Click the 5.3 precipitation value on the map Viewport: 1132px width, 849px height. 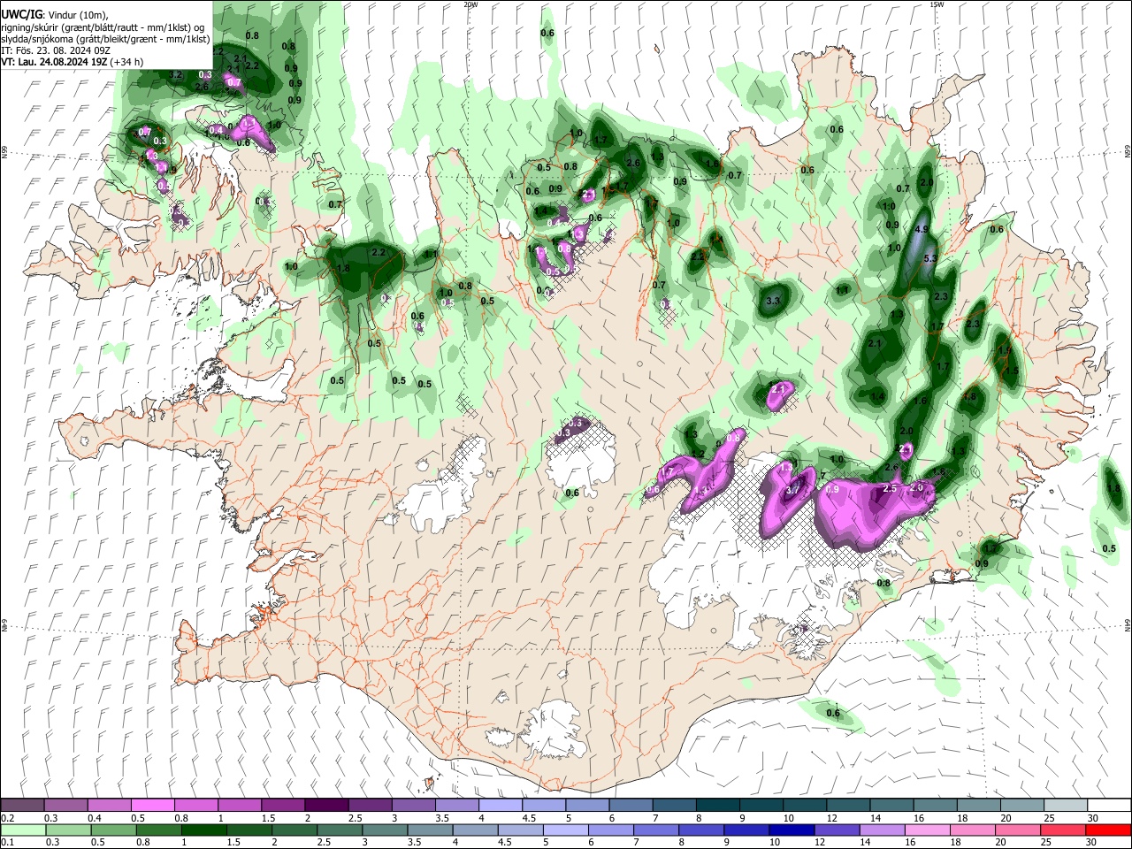(x=929, y=259)
